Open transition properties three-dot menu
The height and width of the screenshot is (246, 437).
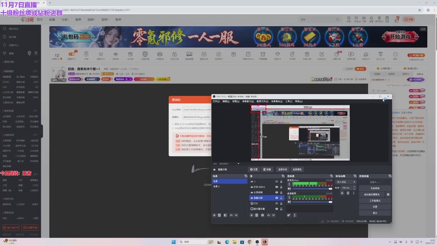coord(353,193)
